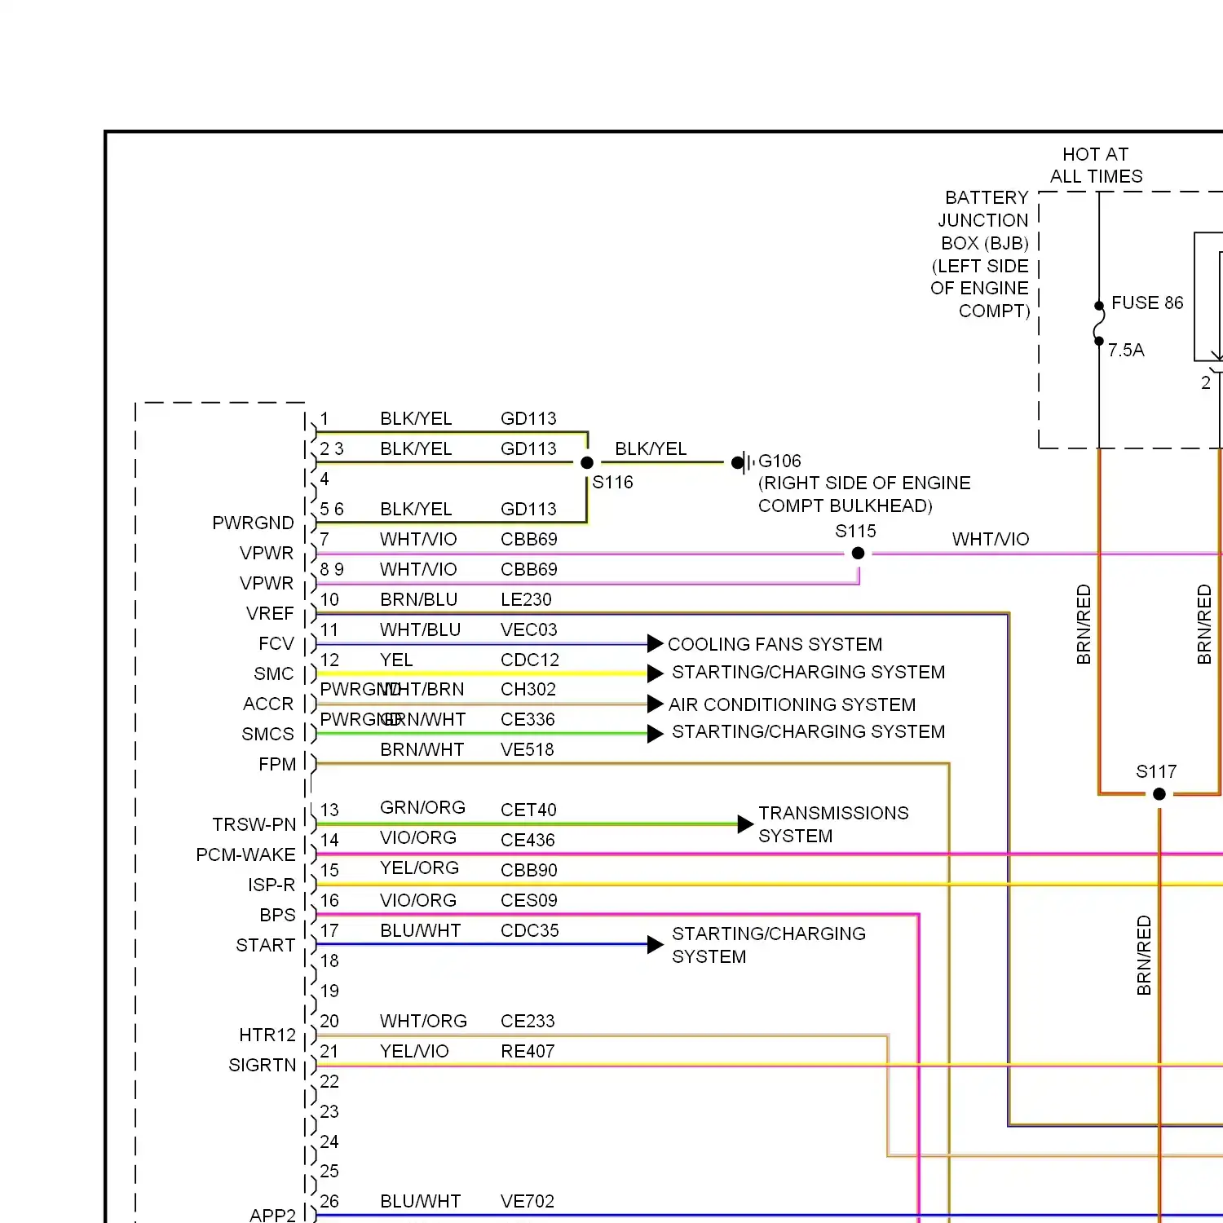
Task: Select the YEL/VIO wire color label
Action: (x=414, y=1051)
